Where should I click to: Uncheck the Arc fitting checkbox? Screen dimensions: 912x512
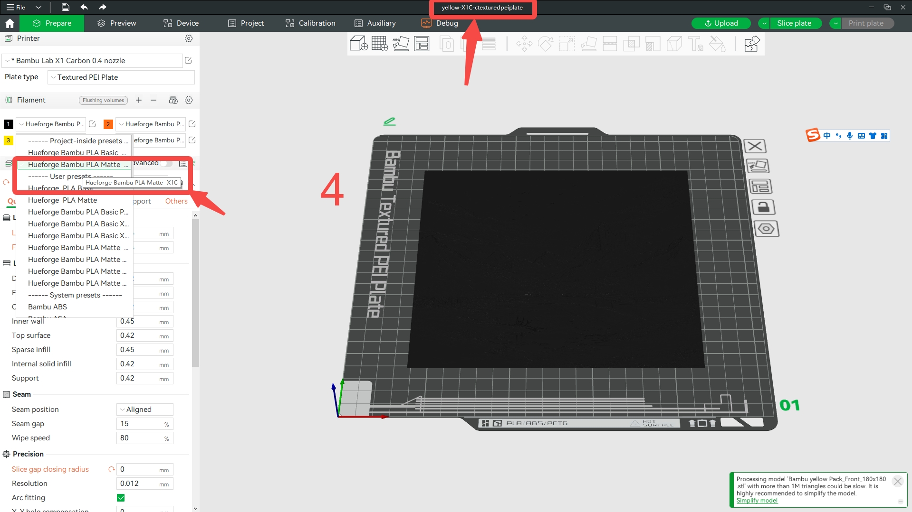(121, 498)
